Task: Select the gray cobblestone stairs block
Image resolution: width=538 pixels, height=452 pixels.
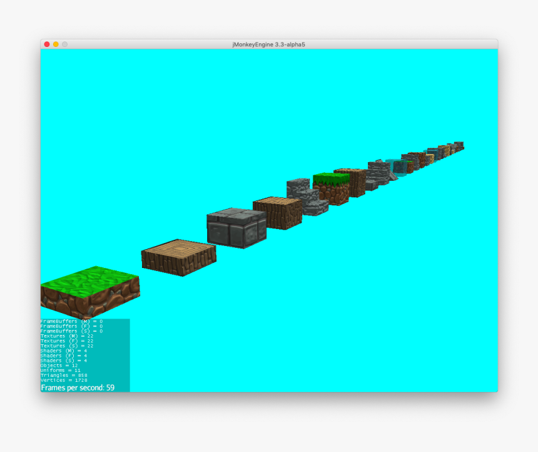Action: tap(307, 197)
